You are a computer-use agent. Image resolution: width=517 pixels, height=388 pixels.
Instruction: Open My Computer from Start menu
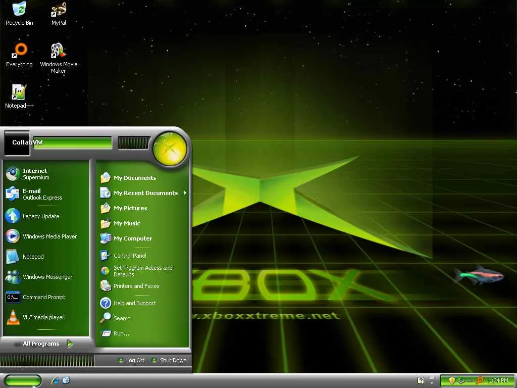pyautogui.click(x=143, y=238)
